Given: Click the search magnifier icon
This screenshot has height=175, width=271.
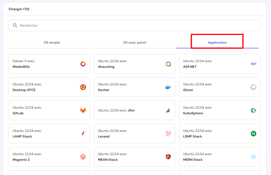Looking at the screenshot, I should click(15, 25).
